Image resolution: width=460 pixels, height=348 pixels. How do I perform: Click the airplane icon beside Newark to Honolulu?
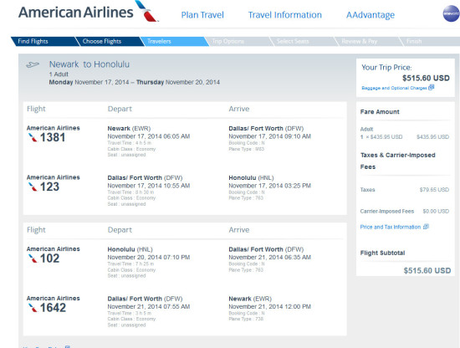point(33,65)
